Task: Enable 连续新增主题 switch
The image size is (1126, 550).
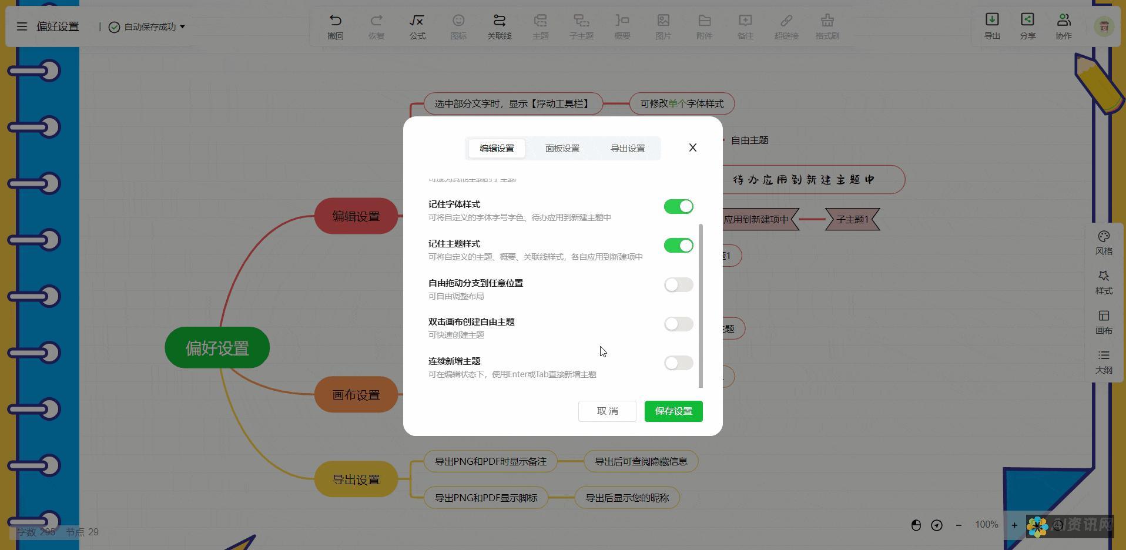Action: (679, 363)
